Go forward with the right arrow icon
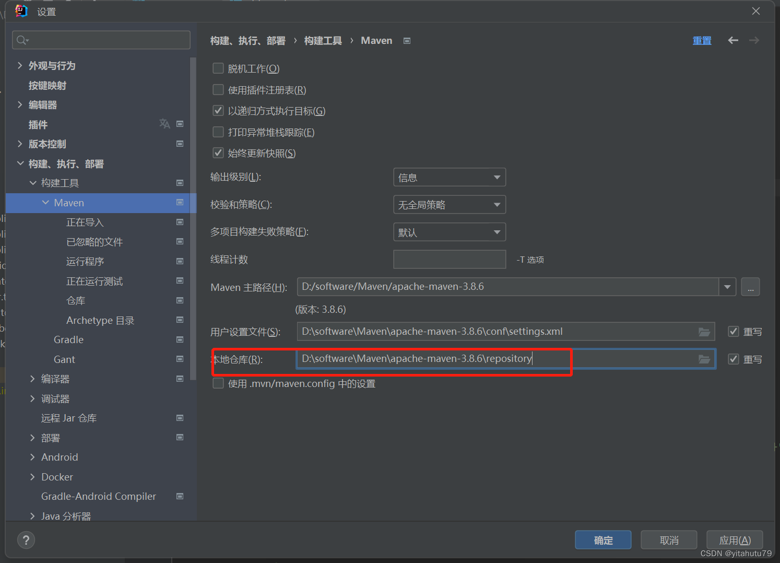Screen dimensions: 780x563 (x=754, y=40)
